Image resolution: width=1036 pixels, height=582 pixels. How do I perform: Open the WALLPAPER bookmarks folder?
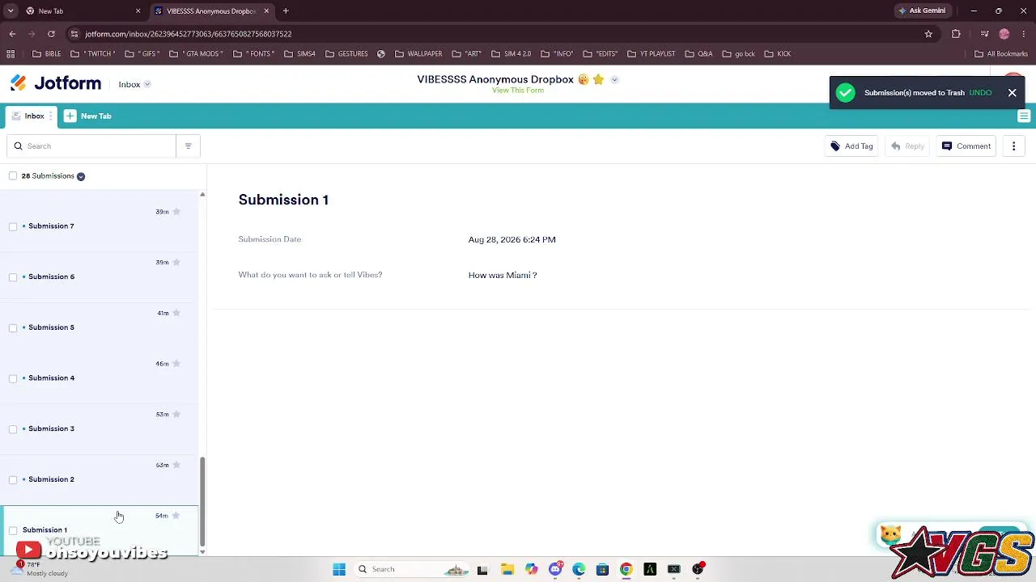pos(418,54)
